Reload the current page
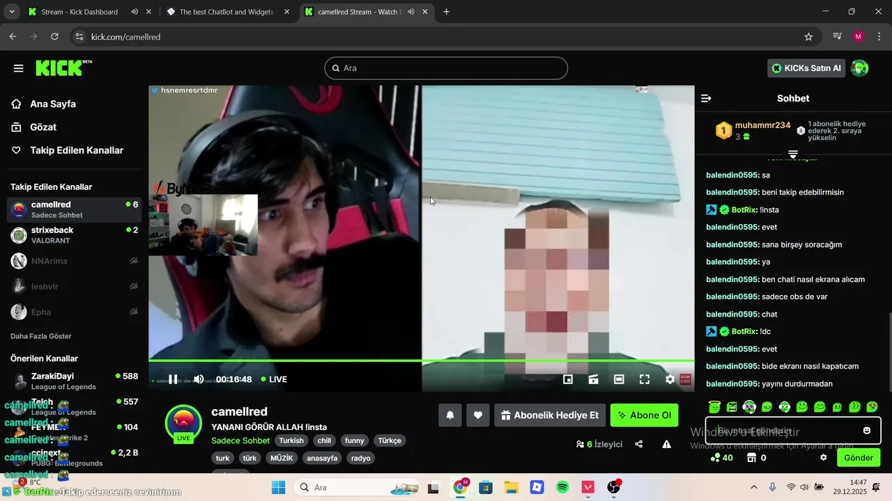This screenshot has height=501, width=892. coord(55,37)
